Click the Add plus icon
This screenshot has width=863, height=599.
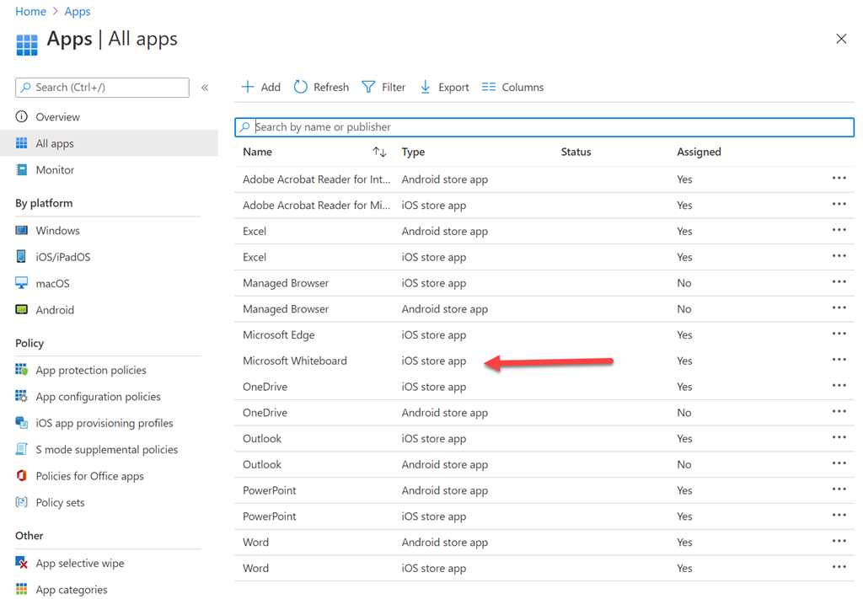click(248, 87)
